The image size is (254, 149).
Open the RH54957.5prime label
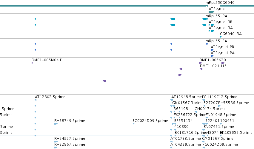[x=70, y=139]
